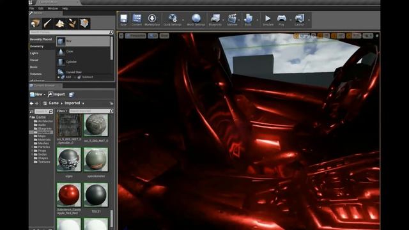This screenshot has width=409, height=230.
Task: Expand the Particles folder
Action: click(x=32, y=147)
